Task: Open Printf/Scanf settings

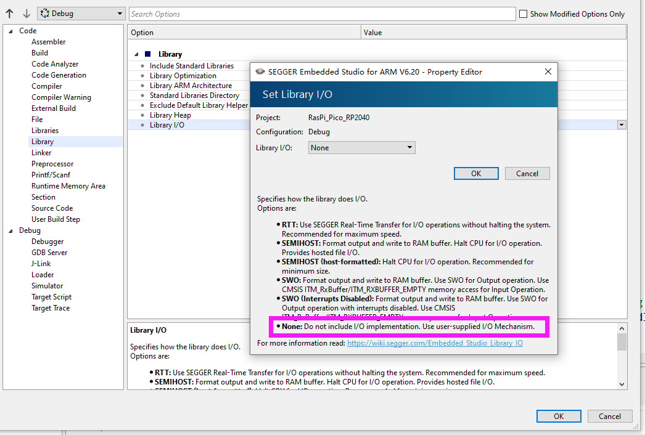Action: coord(51,175)
